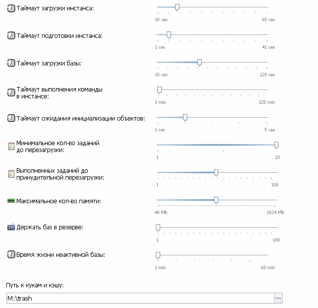Click clipboard icon beside Минимальное кол-во заданий
This screenshot has width=318, height=308.
[x=11, y=146]
